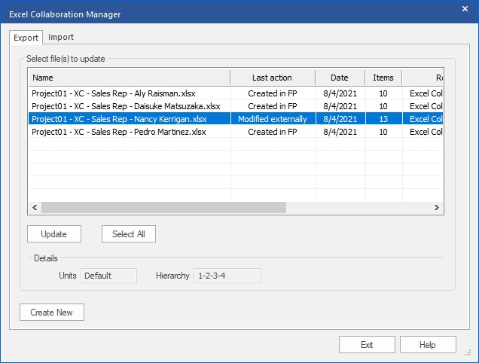Open Help for the dialog
This screenshot has width=479, height=363.
pos(428,345)
